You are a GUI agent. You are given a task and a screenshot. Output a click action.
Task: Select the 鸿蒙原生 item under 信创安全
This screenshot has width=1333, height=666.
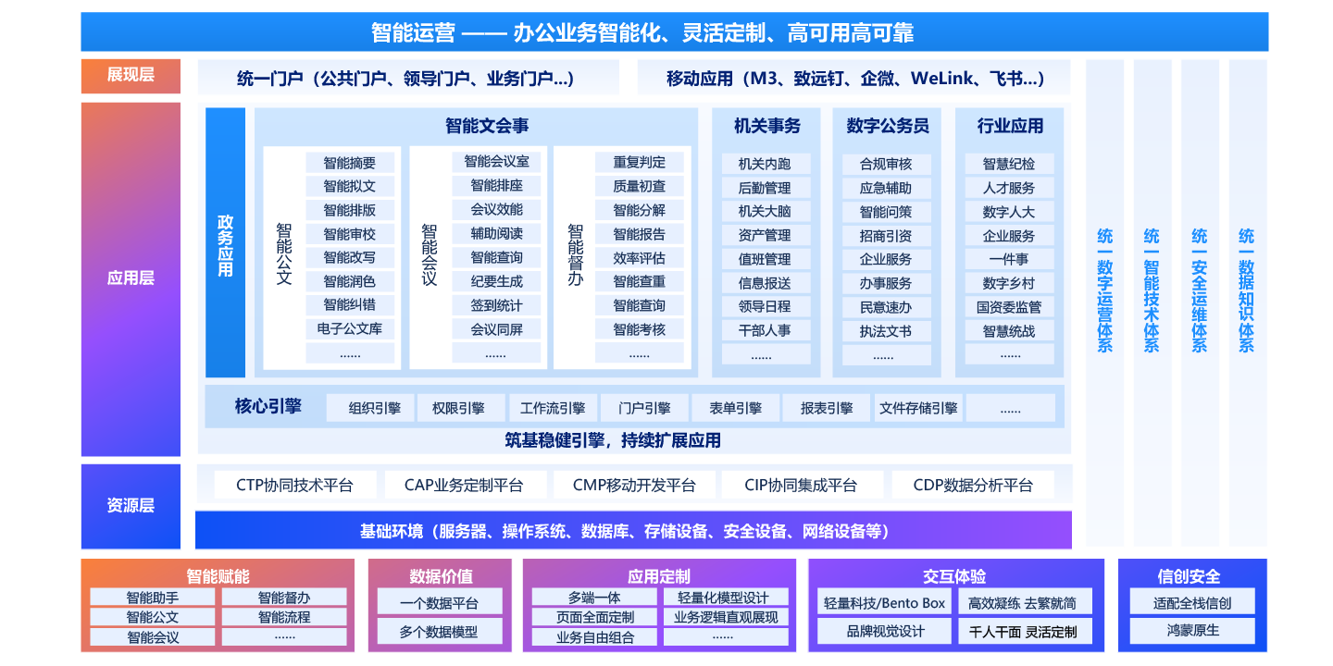[1193, 631]
